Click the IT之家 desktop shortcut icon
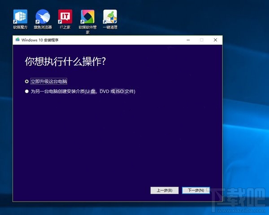Image resolution: width=269 pixels, height=215 pixels. [65, 17]
